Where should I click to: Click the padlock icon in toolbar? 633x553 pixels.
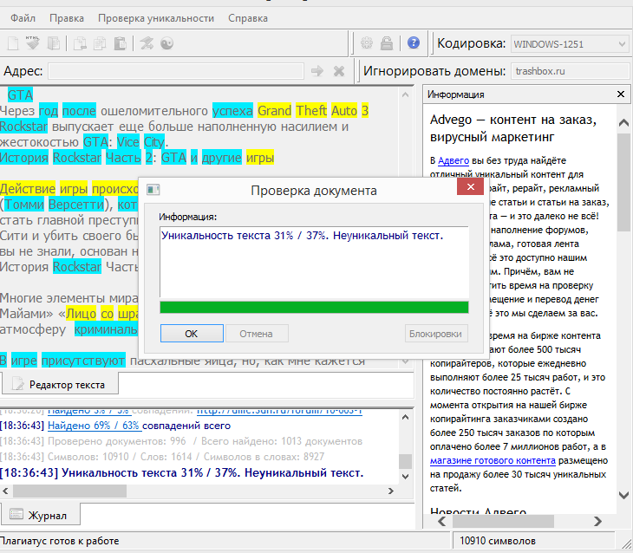[387, 42]
